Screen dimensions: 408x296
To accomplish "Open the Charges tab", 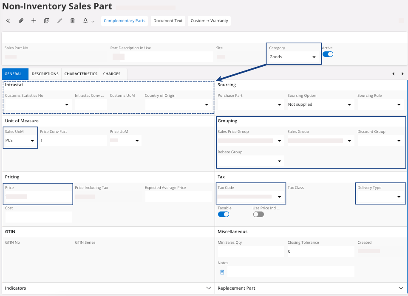I will point(112,74).
